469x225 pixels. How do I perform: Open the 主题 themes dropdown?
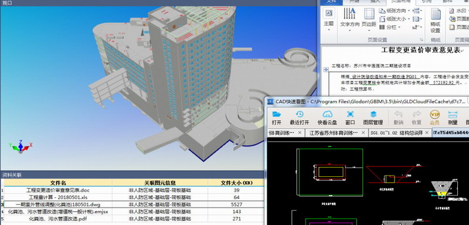pos(329,21)
